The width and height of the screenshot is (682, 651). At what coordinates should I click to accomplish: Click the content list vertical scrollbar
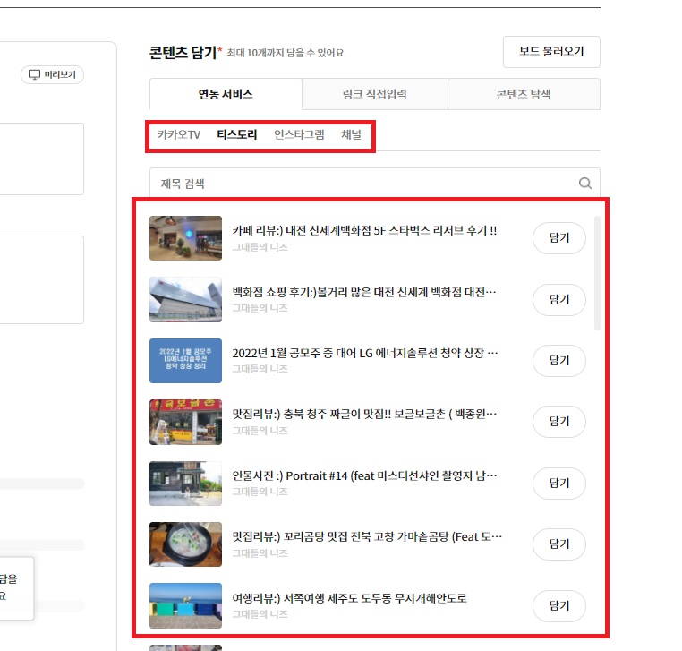pyautogui.click(x=597, y=273)
